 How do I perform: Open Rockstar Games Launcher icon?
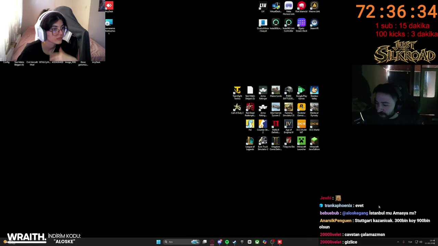point(301,110)
